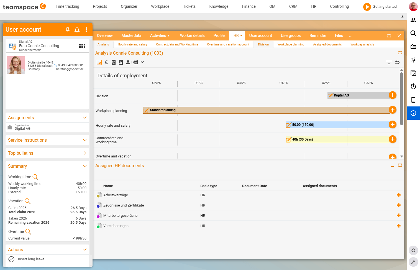Open the mobile phone icon in right sidebar
The width and height of the screenshot is (420, 270).
[413, 100]
